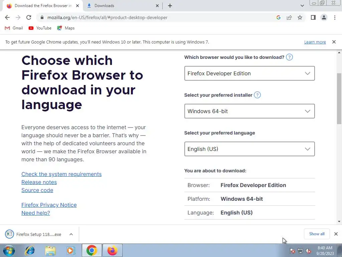
Task: Open the tab search chevron
Action: [x=302, y=6]
